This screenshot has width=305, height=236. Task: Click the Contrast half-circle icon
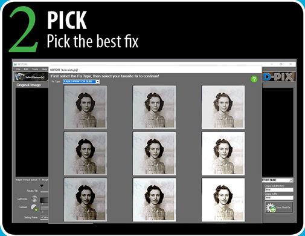[34, 208]
